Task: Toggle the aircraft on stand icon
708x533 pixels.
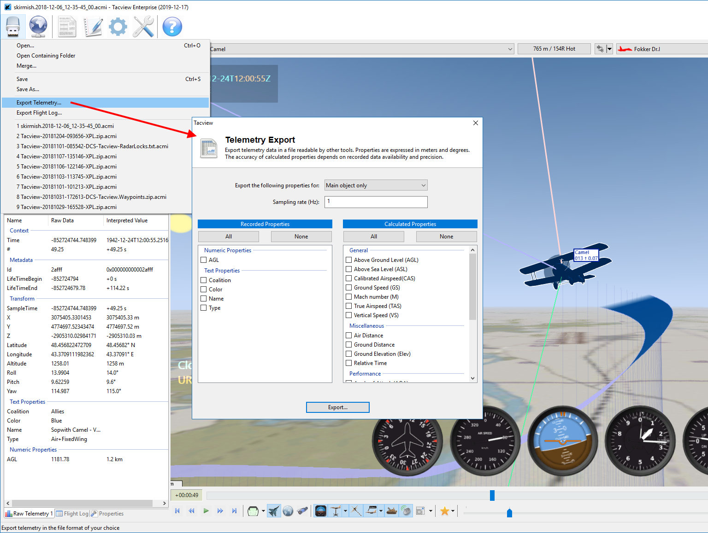Action: [336, 511]
